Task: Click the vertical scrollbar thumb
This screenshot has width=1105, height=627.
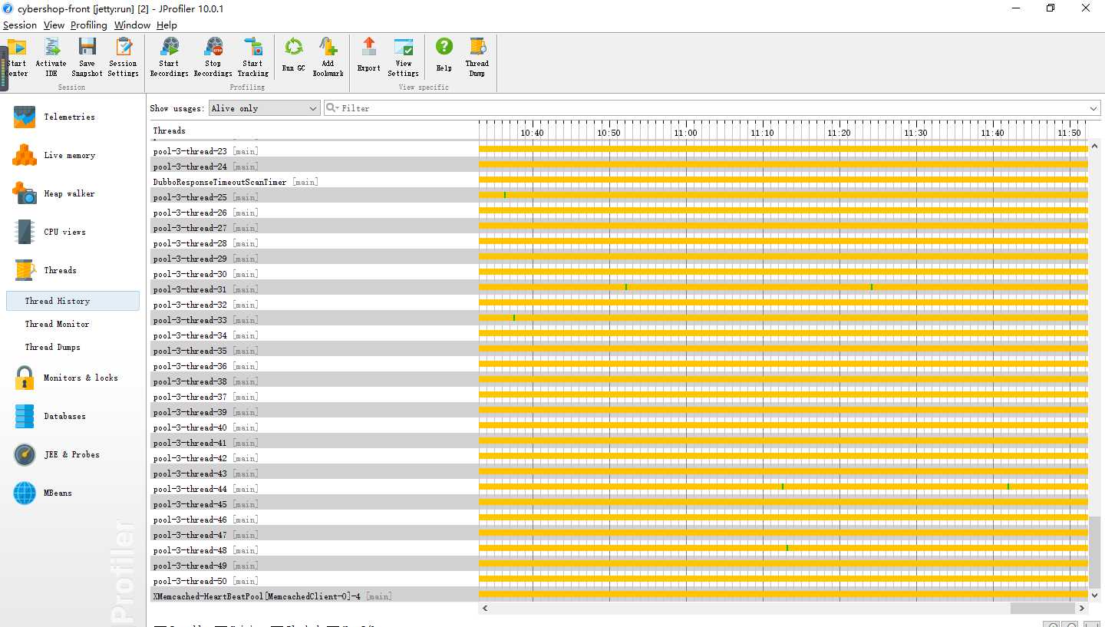Action: 1095,552
